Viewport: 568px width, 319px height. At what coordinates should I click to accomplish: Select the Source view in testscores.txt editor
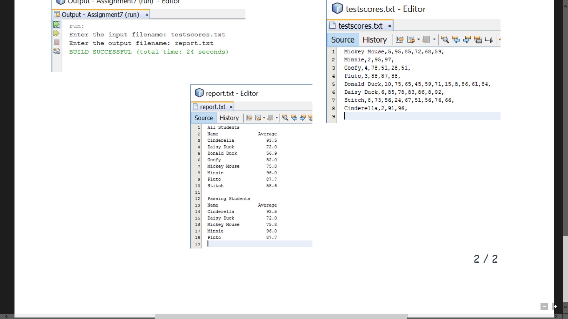click(x=343, y=39)
